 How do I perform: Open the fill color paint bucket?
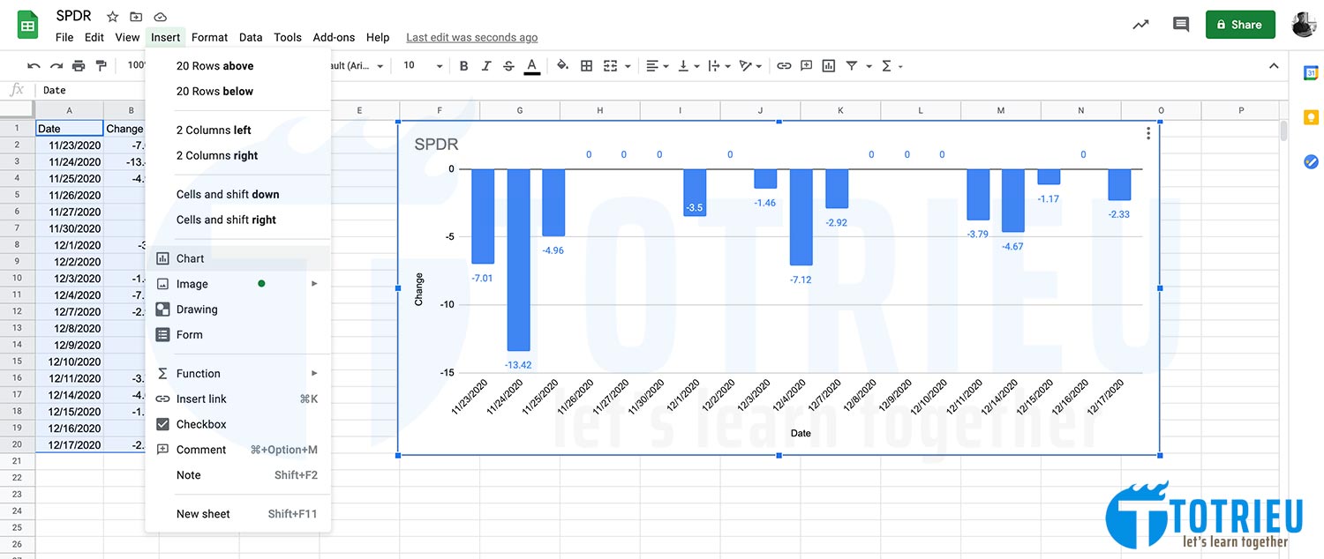[562, 66]
